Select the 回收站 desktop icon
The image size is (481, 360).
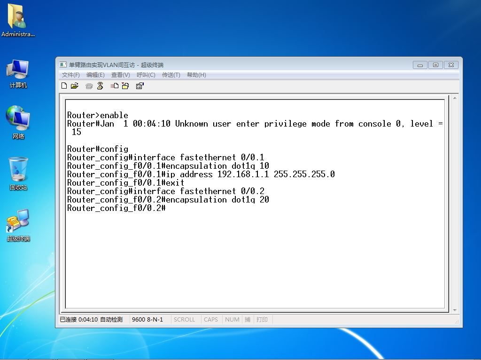pyautogui.click(x=18, y=173)
